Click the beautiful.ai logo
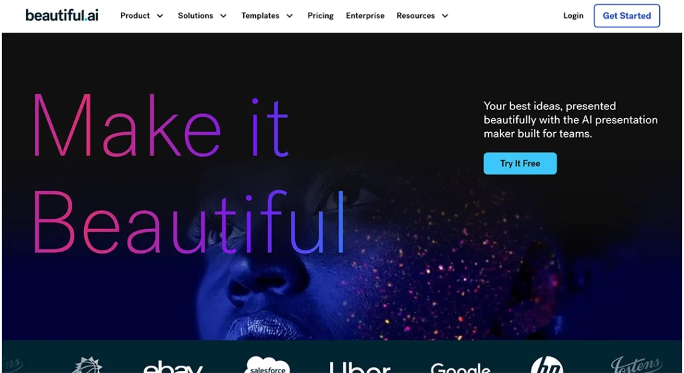The width and height of the screenshot is (684, 373). [62, 15]
